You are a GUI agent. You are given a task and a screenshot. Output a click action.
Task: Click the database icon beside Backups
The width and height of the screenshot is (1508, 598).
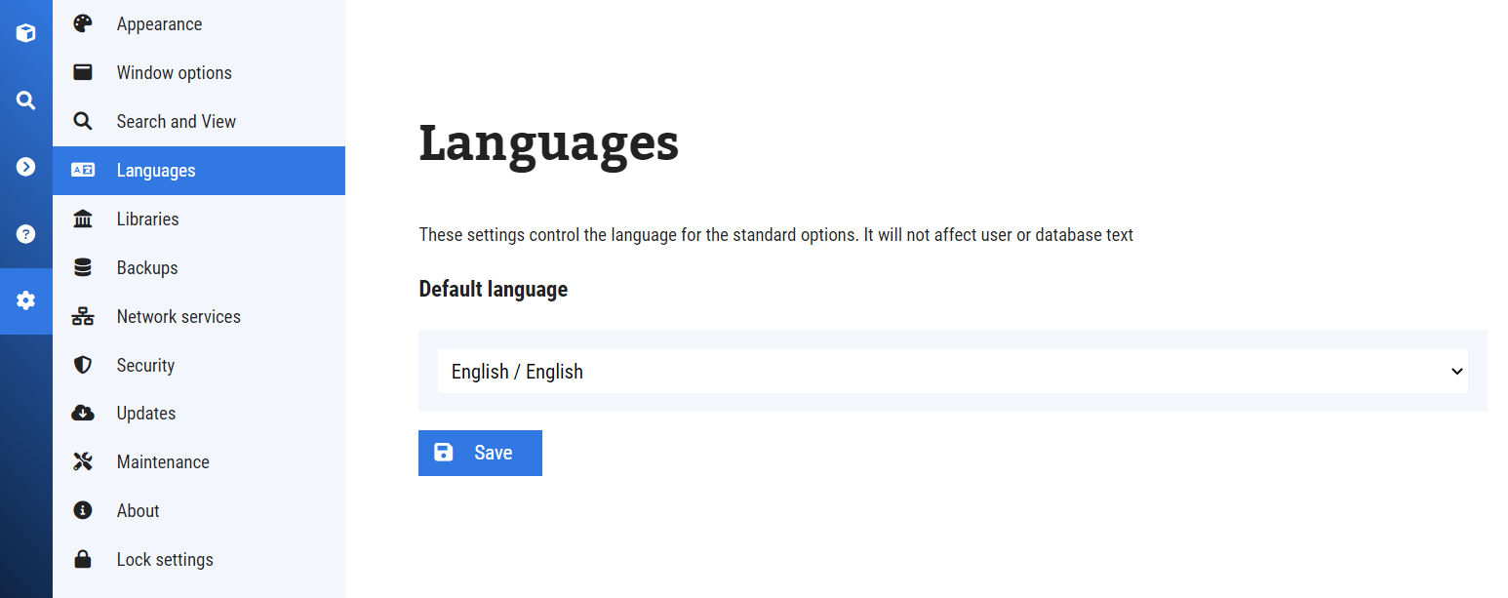point(82,266)
